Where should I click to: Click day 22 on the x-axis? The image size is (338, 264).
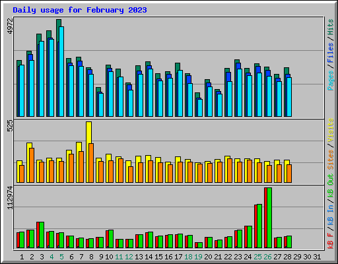click(228, 257)
